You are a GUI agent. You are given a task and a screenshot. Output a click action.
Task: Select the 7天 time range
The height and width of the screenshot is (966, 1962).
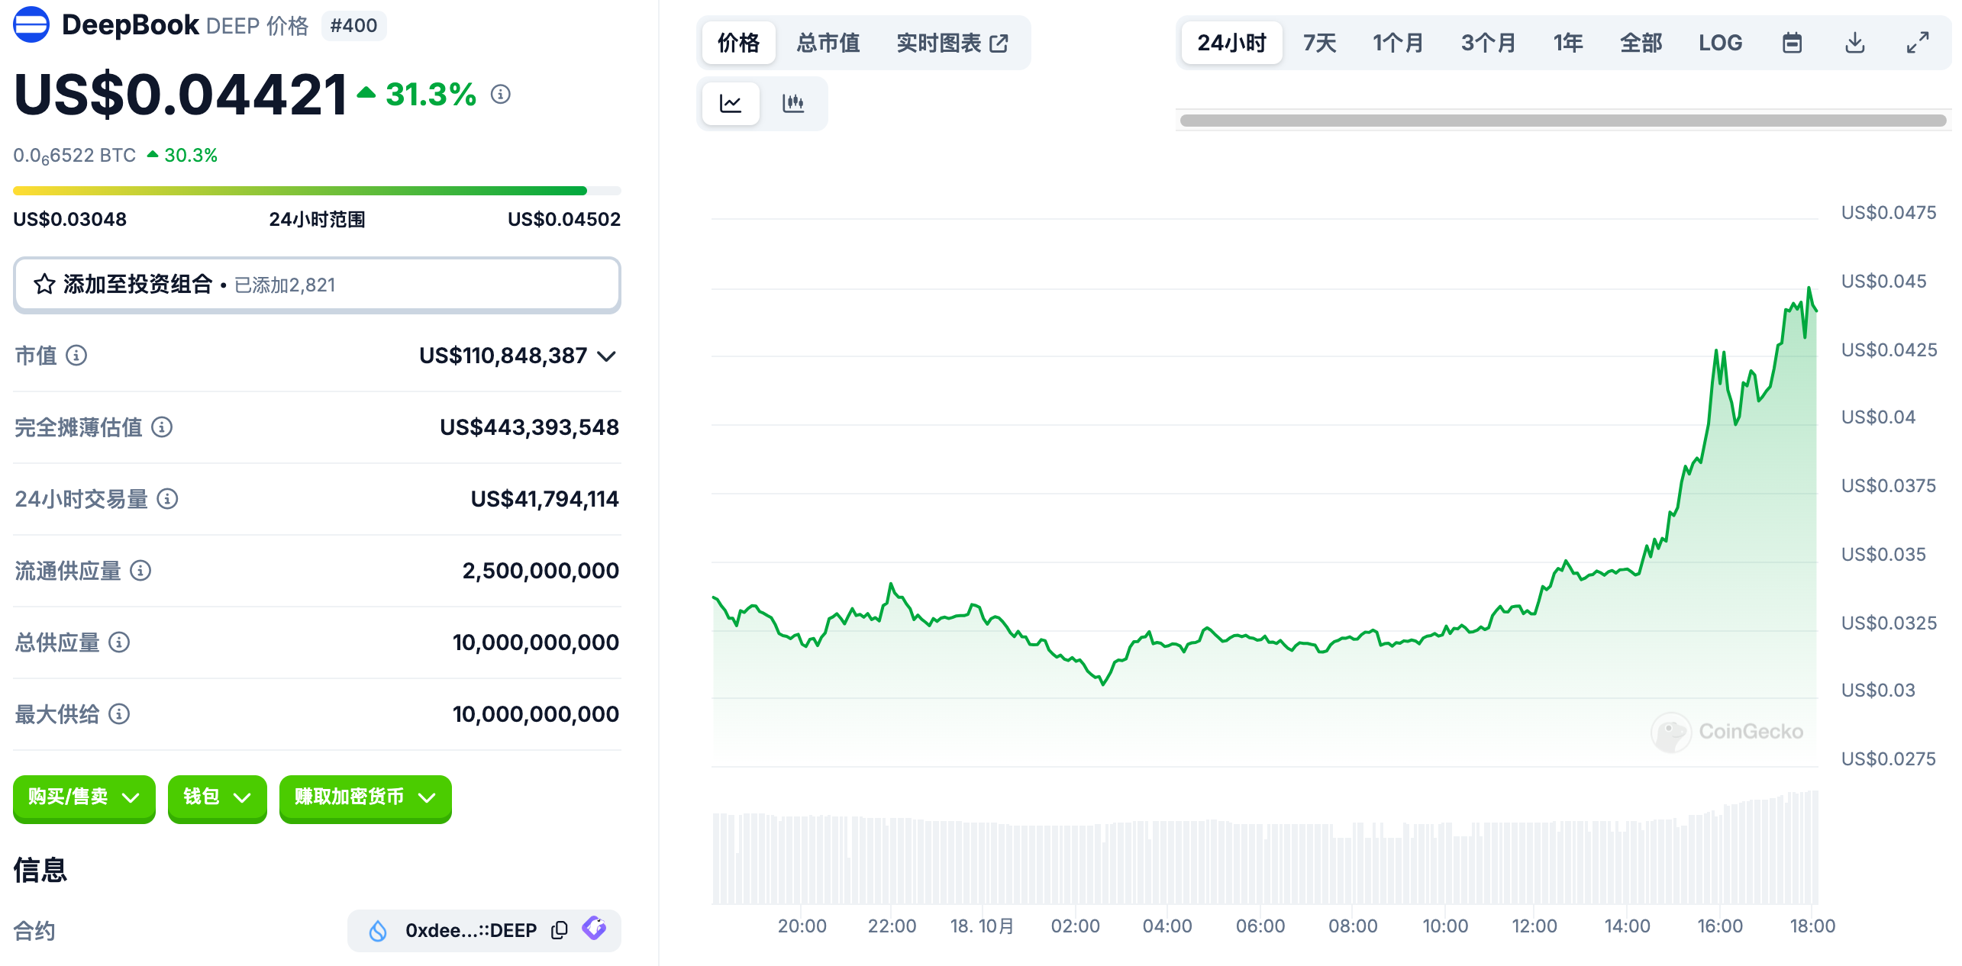click(1319, 43)
